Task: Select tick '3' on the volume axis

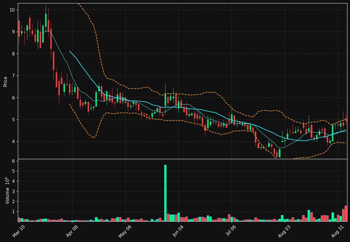Action: [x=14, y=191]
